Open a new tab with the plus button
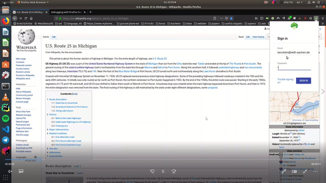The width and height of the screenshot is (326, 183). coord(90,12)
